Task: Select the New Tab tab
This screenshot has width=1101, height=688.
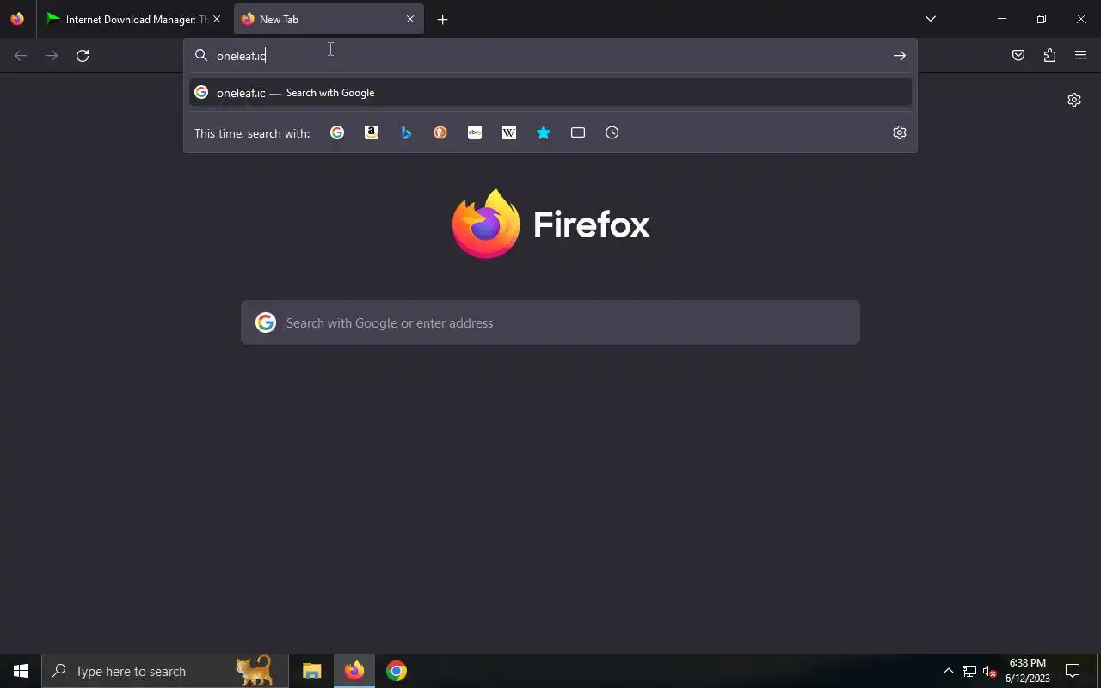Action: (329, 19)
